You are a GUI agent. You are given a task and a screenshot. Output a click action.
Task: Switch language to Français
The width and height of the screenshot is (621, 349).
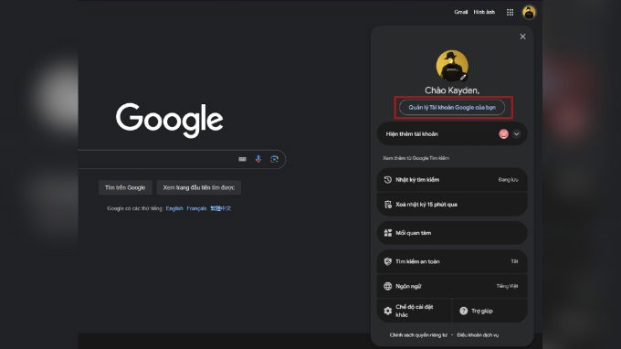pyautogui.click(x=196, y=208)
